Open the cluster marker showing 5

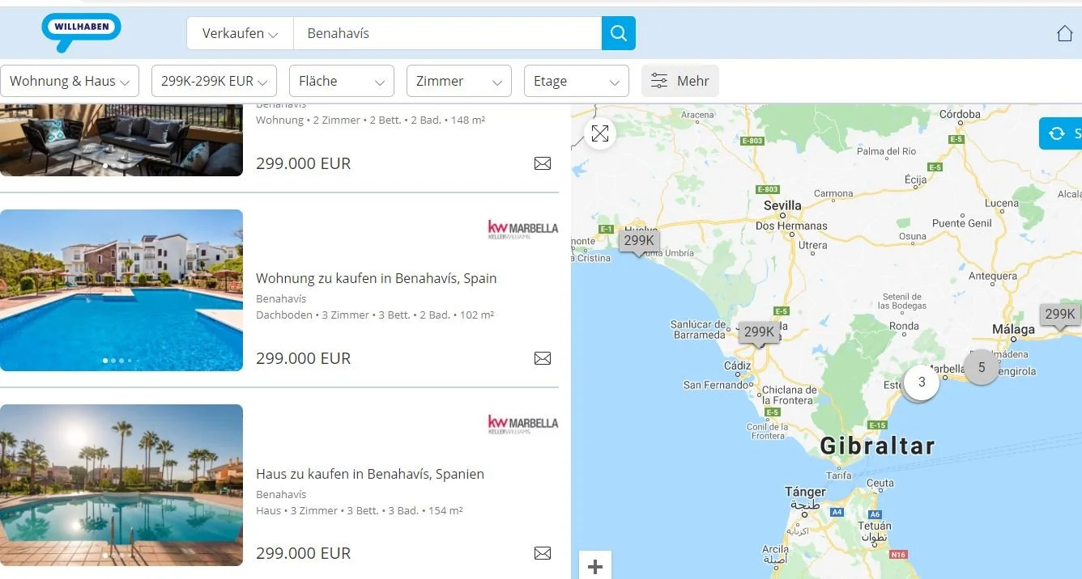click(982, 367)
